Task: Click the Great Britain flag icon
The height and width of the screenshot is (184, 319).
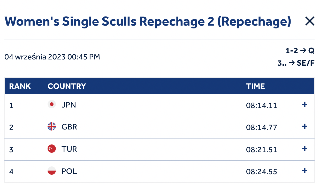Action: tap(52, 126)
